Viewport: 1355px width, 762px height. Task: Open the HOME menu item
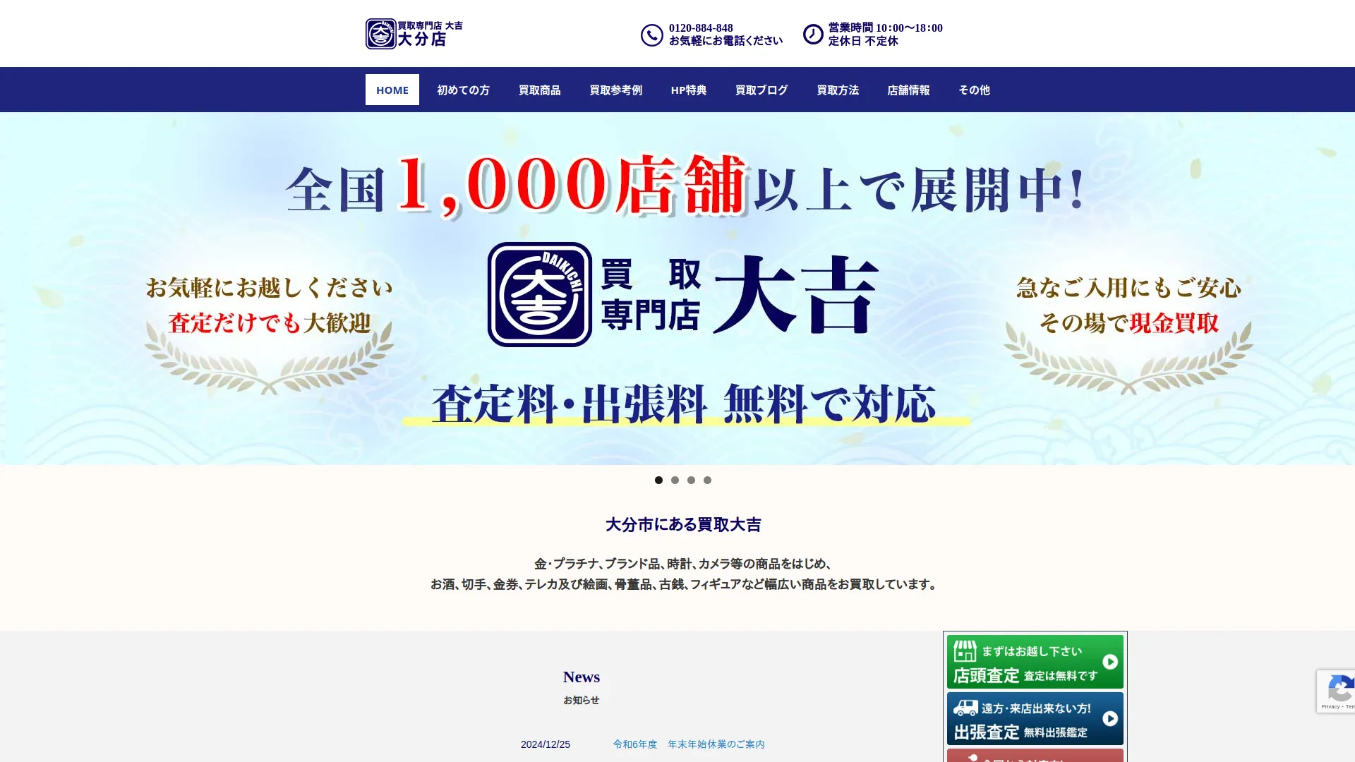392,90
